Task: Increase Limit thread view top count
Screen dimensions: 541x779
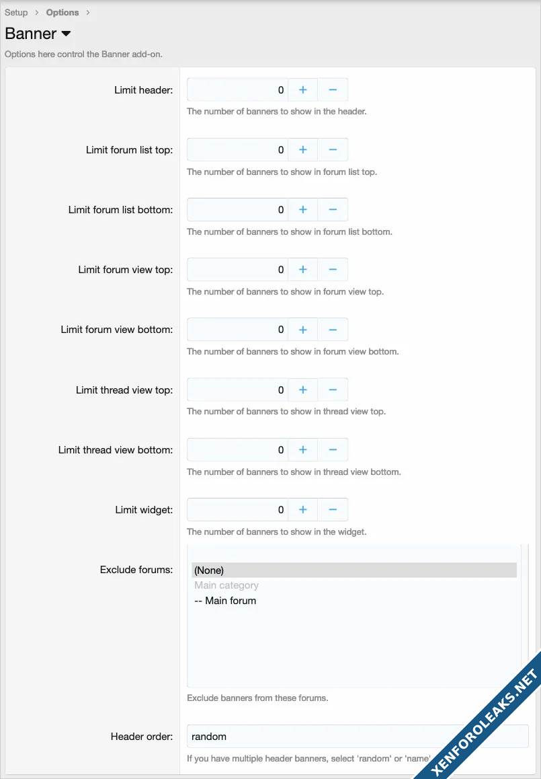Action: (302, 389)
